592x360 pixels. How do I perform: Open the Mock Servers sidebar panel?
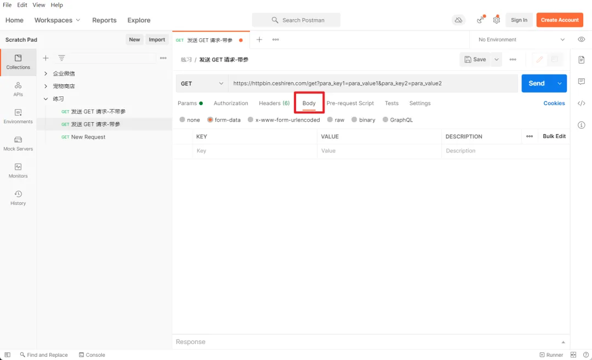pyautogui.click(x=18, y=144)
